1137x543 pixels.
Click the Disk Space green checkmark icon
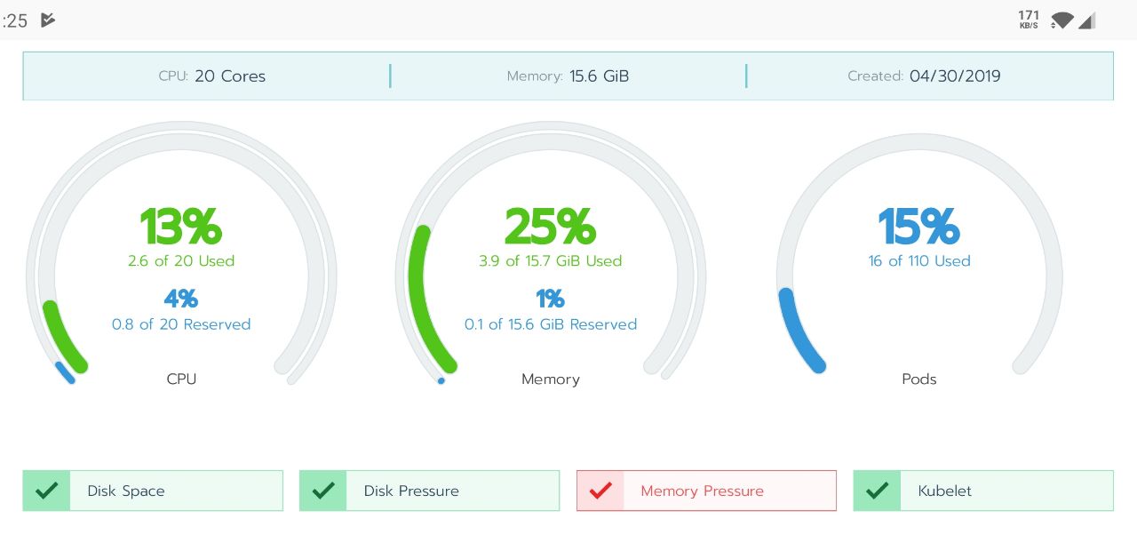pos(46,491)
